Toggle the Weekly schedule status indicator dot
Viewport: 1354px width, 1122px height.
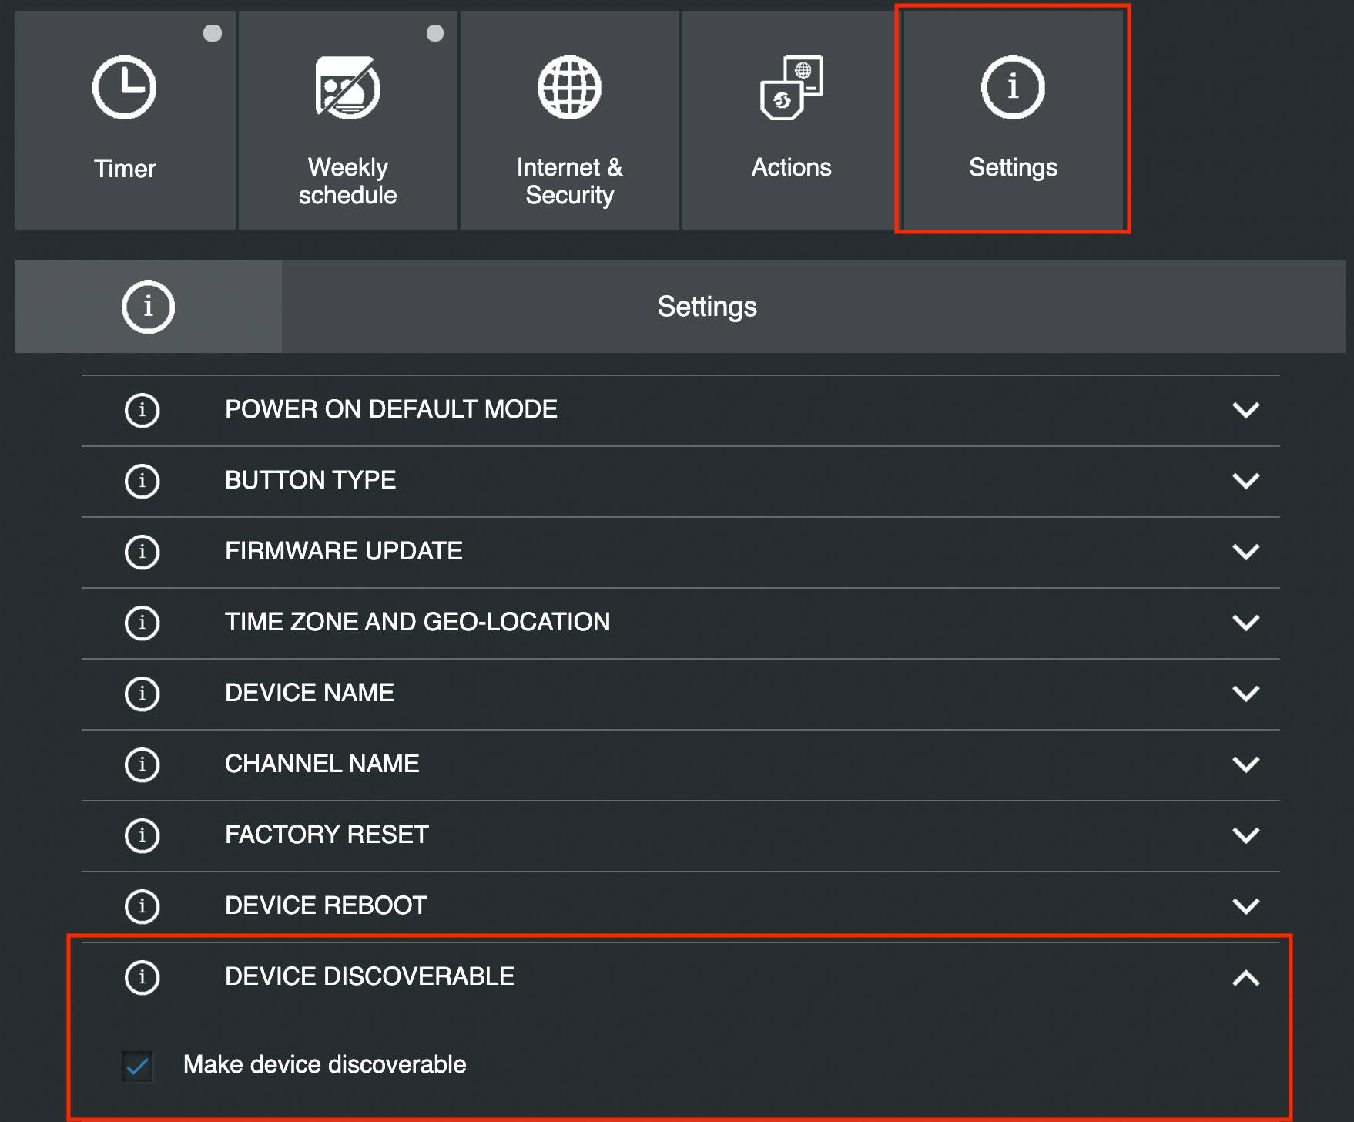[x=435, y=33]
